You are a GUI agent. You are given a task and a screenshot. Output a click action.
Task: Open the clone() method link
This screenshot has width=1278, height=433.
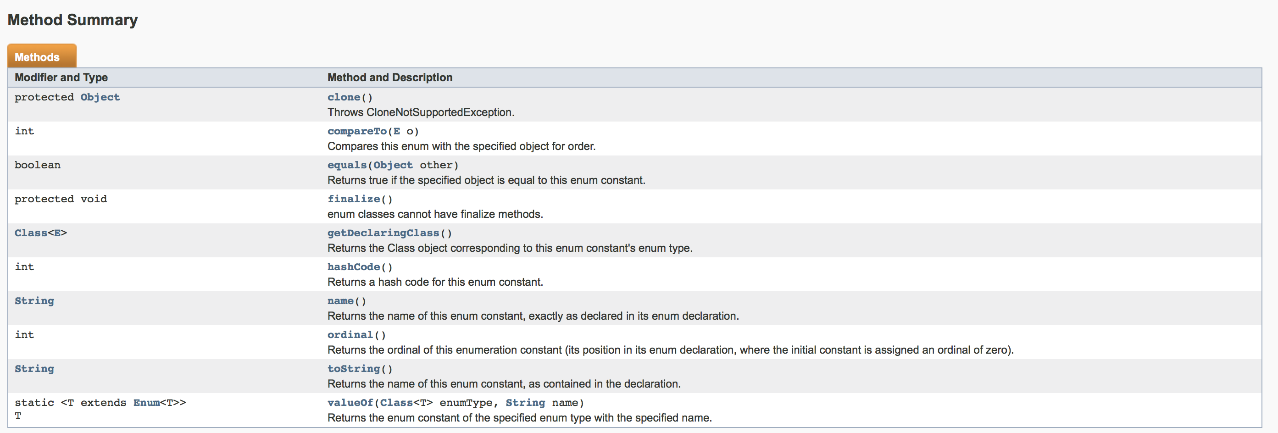tap(344, 97)
